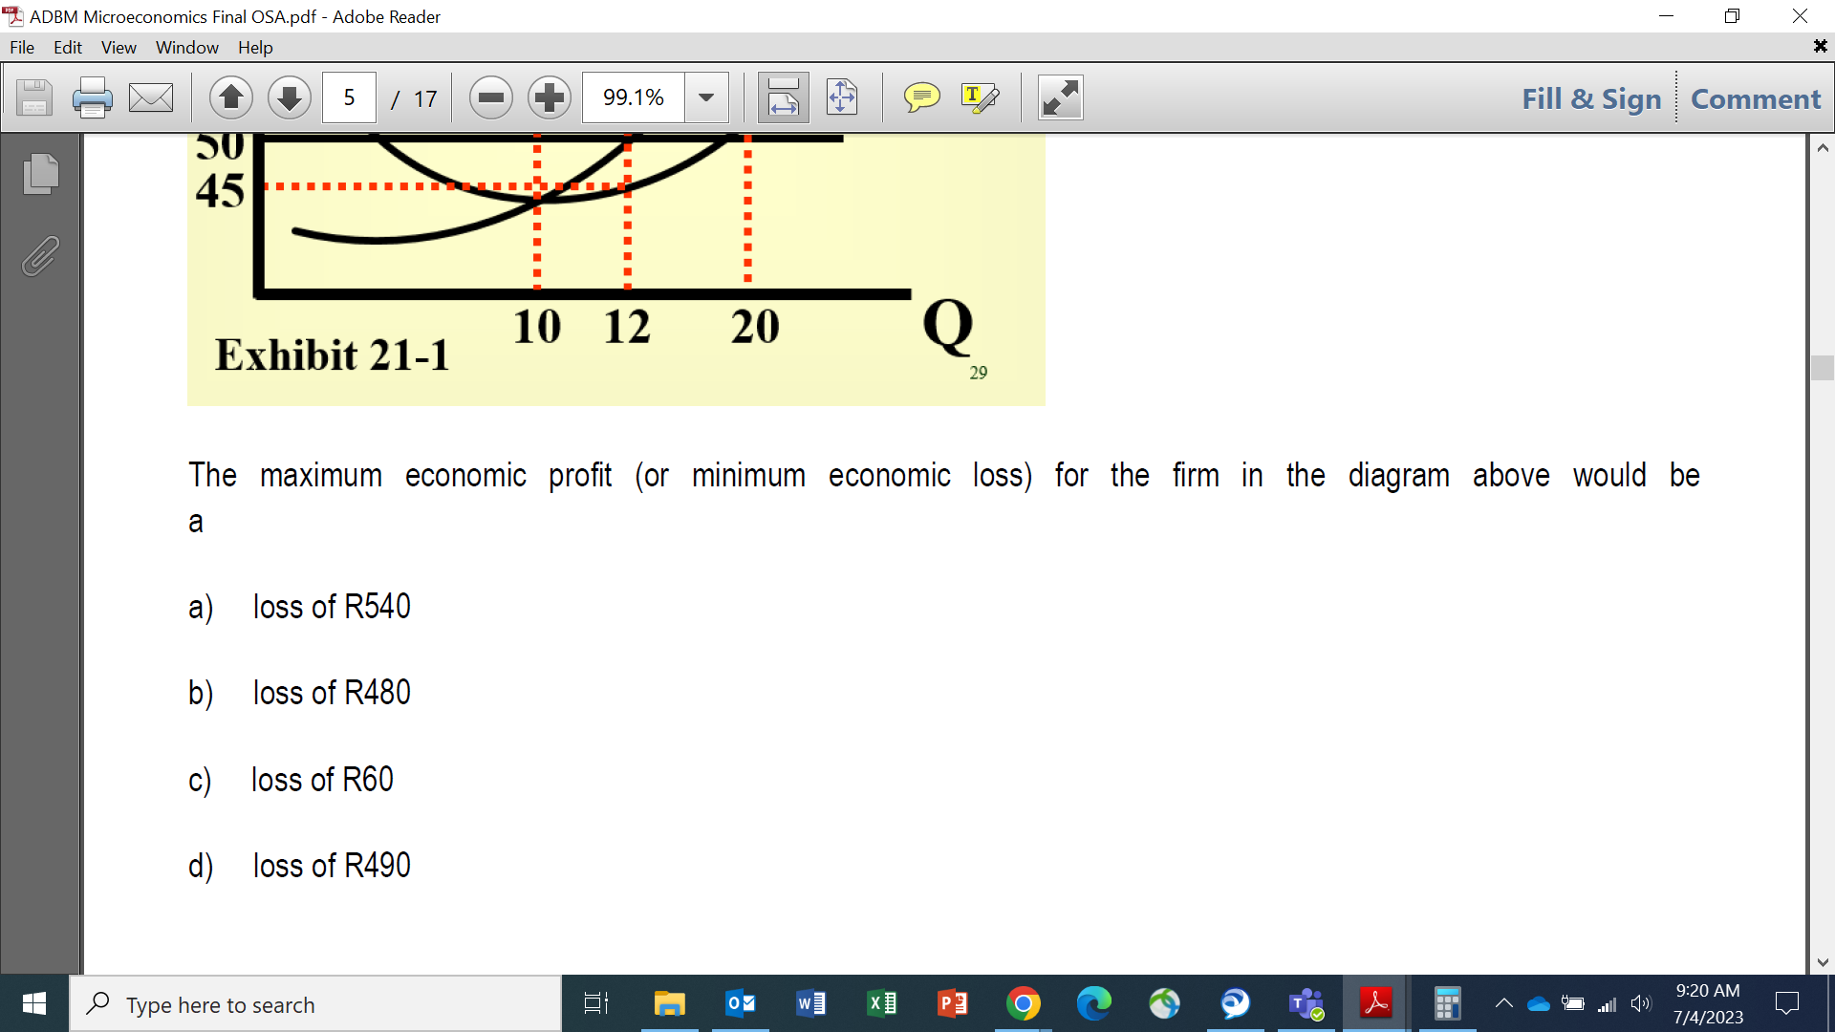Open the Print dialog icon

point(92,97)
